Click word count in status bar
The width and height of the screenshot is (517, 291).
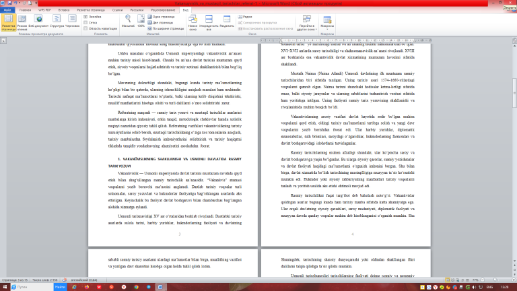tap(45, 280)
